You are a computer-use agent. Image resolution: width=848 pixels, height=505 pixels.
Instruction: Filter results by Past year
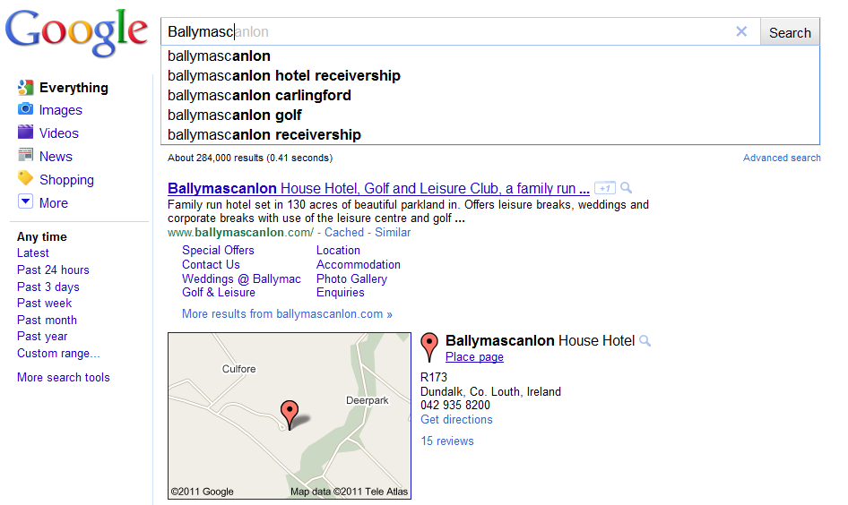tap(42, 336)
